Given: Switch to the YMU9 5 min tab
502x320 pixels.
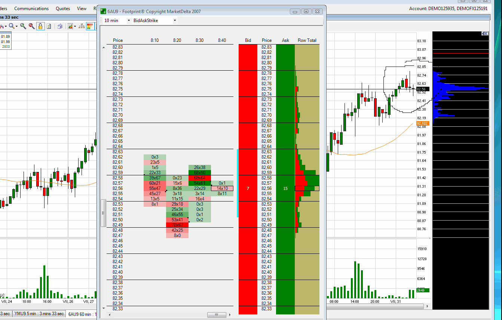Looking at the screenshot, I should click(39, 314).
